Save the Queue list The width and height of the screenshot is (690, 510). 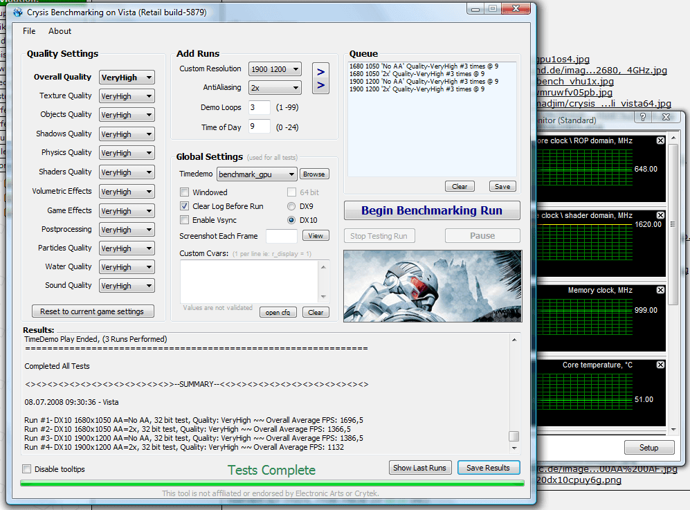click(502, 187)
